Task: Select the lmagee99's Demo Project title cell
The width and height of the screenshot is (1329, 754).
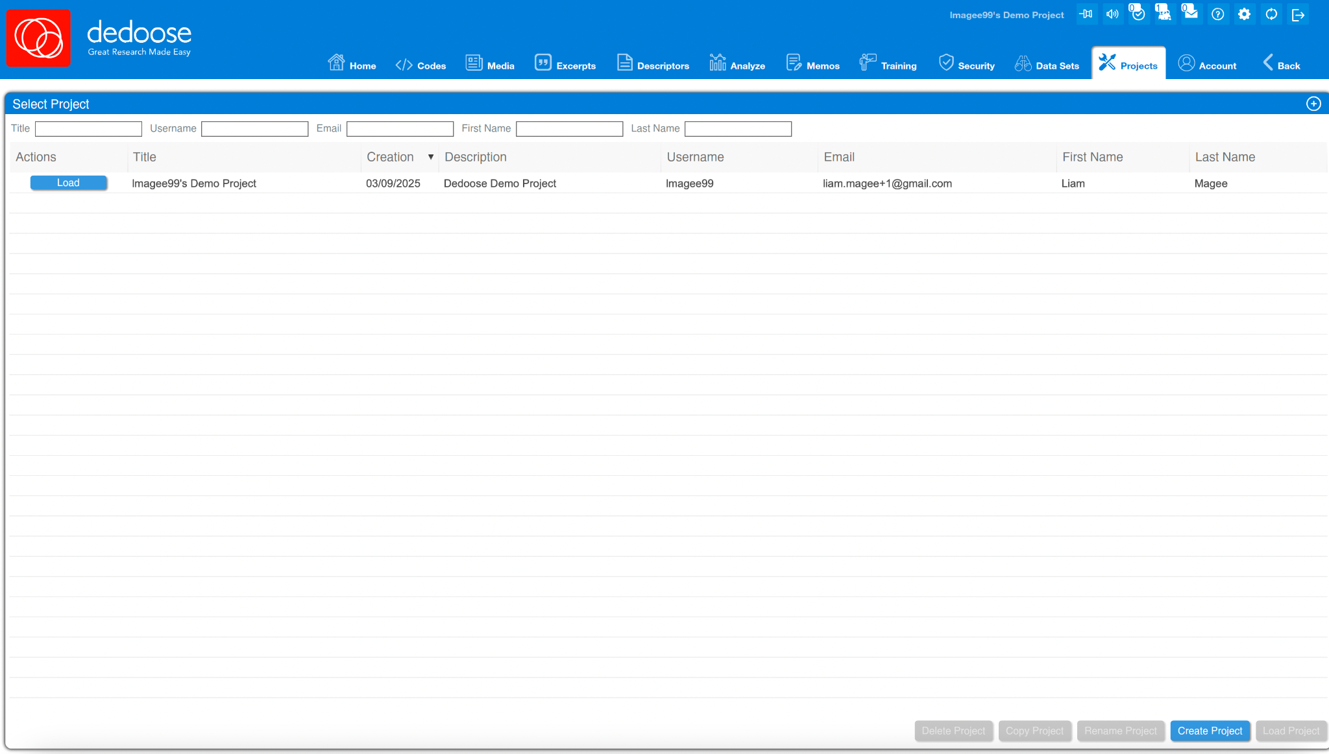Action: (194, 183)
